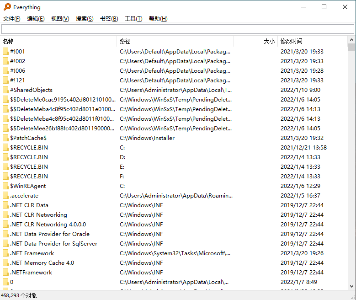Select $$DeleteMeba4c8f95c402d8011e0100 folder icon
The width and height of the screenshot is (356, 300).
tap(5, 109)
